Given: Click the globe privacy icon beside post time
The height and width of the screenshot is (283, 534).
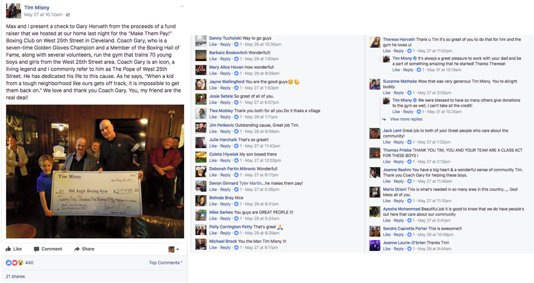Looking at the screenshot, I should 68,15.
